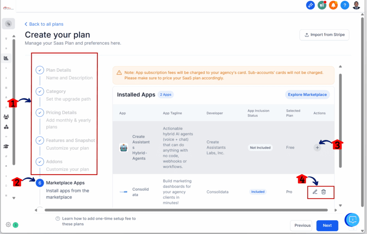Open the blue quick actions icon in header
This screenshot has width=367, height=234.
tap(310, 5)
